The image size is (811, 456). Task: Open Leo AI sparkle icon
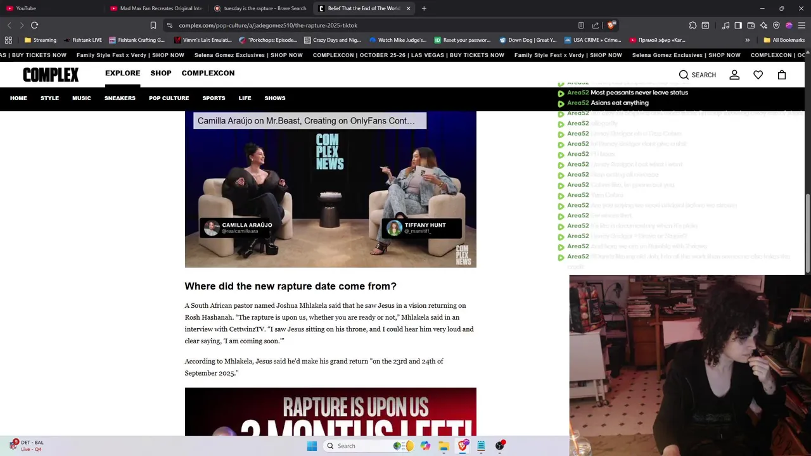(x=763, y=25)
